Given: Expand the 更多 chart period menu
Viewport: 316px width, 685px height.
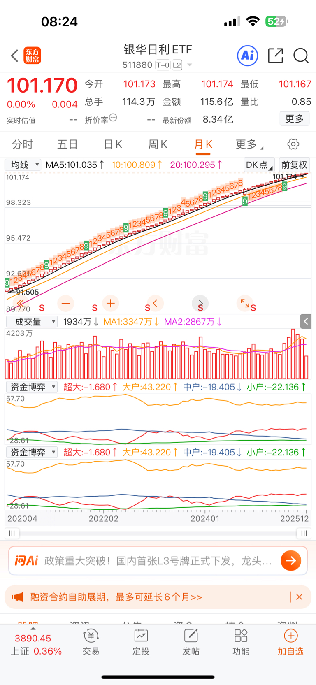Looking at the screenshot, I should tap(249, 144).
